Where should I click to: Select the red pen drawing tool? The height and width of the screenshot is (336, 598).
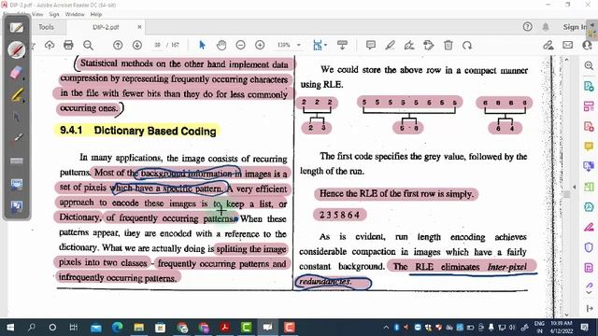(17, 49)
